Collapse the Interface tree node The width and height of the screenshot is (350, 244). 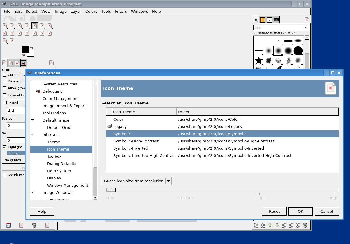pyautogui.click(x=32, y=135)
